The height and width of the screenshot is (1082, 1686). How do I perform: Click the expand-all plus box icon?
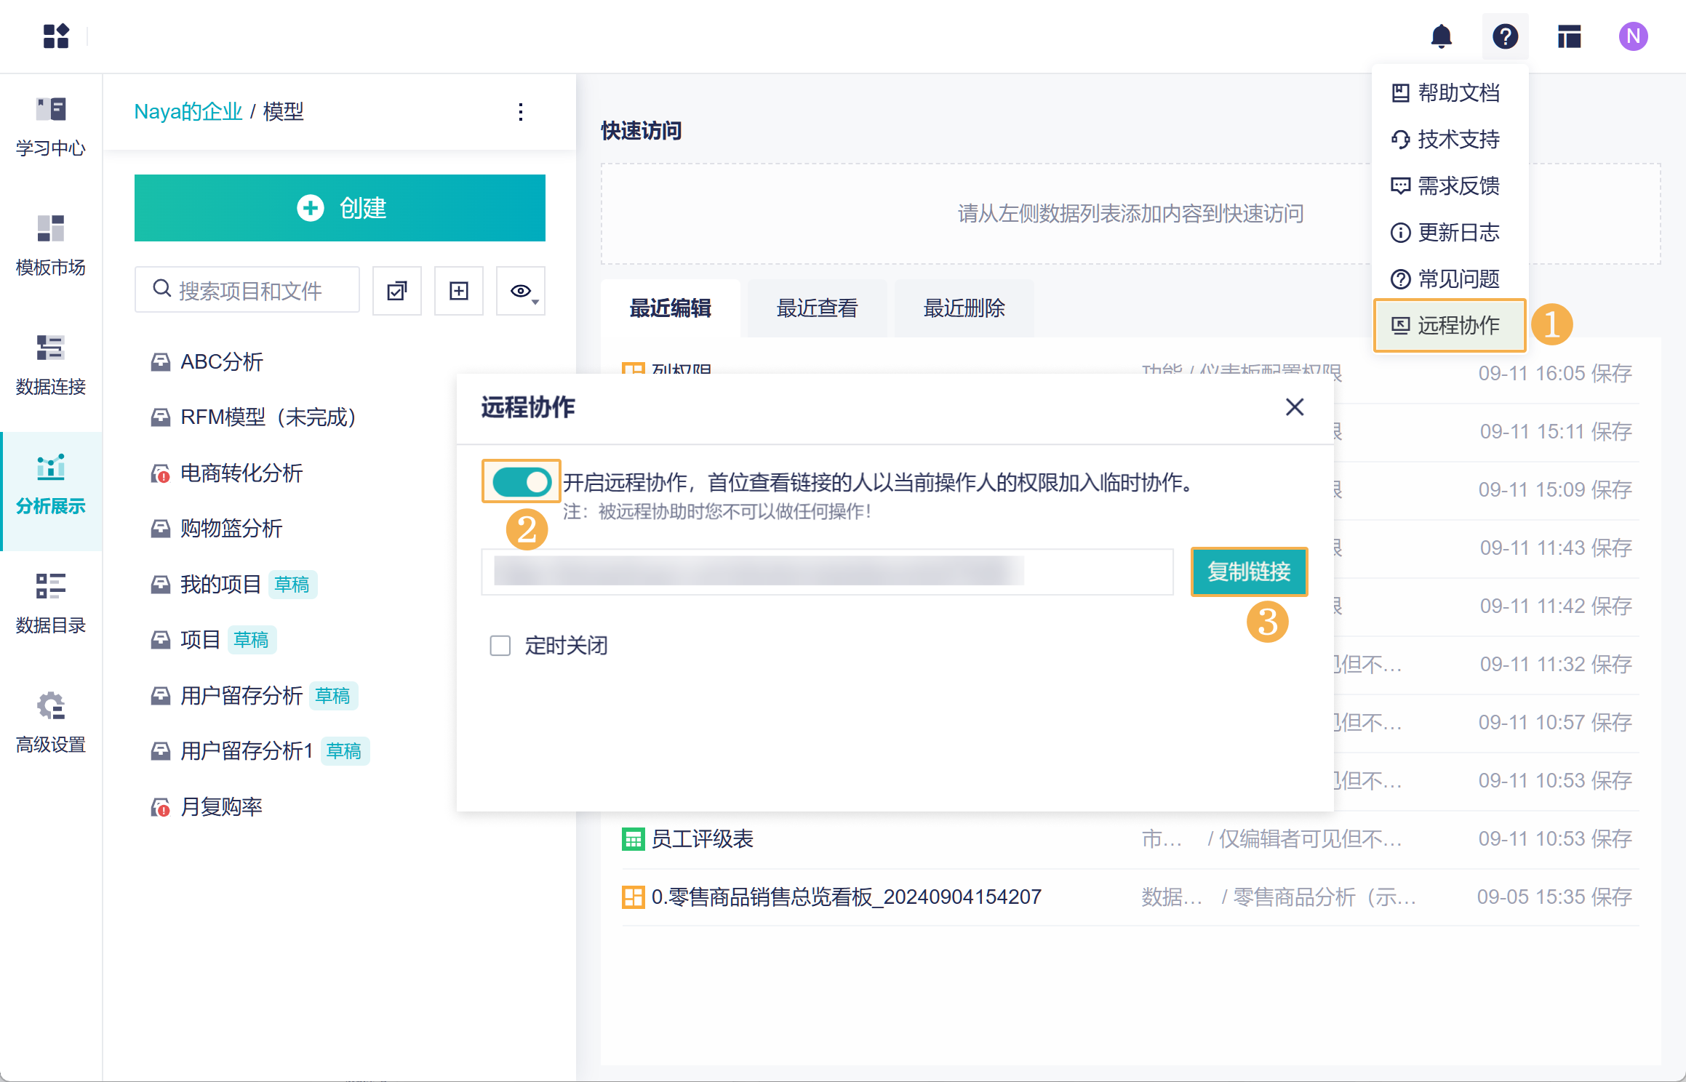coord(459,291)
